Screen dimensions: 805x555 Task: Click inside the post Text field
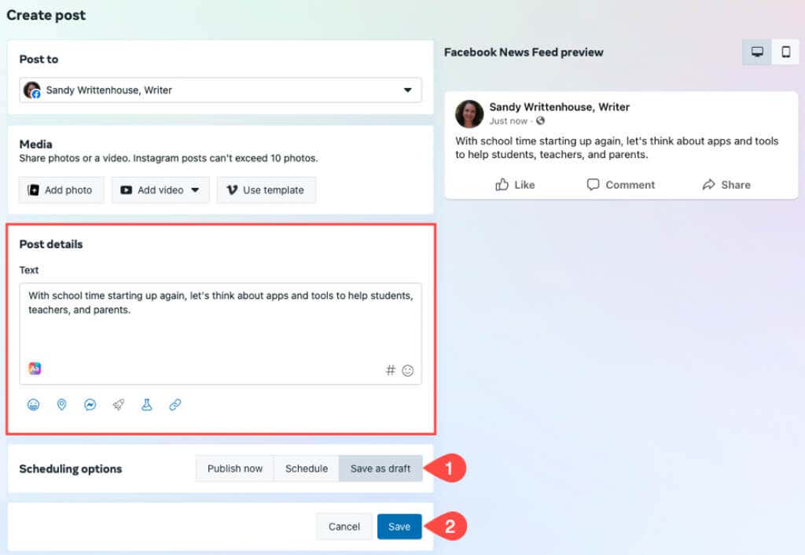(x=220, y=330)
